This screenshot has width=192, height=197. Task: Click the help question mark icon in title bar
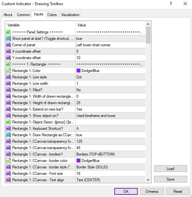(171, 4)
